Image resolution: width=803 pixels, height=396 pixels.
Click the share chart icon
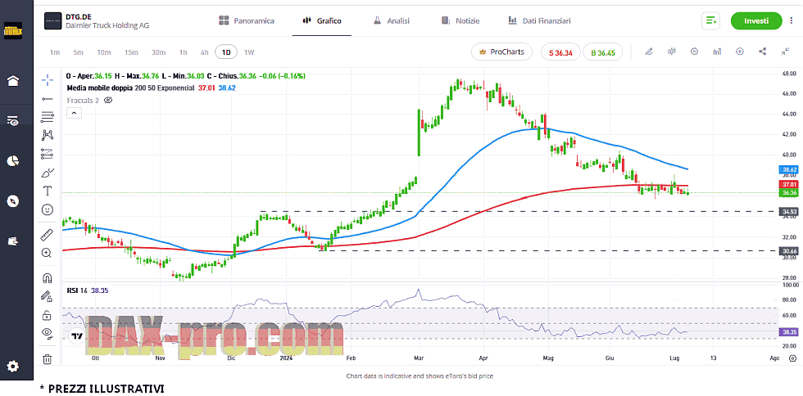pos(763,52)
